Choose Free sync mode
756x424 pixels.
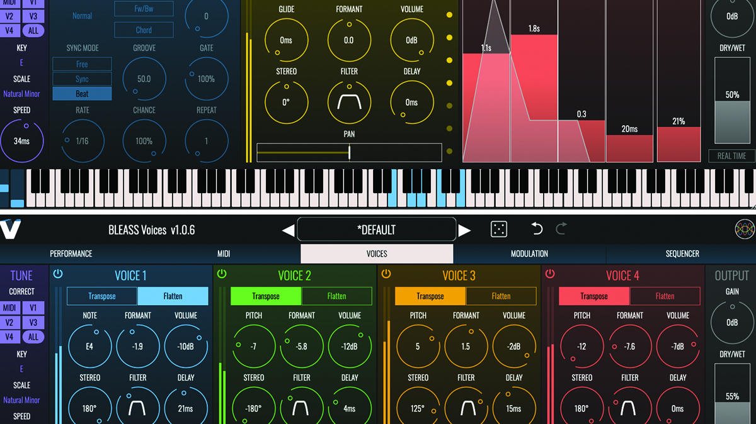coord(82,64)
